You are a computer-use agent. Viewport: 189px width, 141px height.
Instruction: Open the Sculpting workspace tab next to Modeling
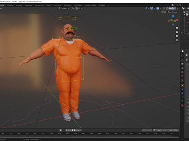coord(19,5)
